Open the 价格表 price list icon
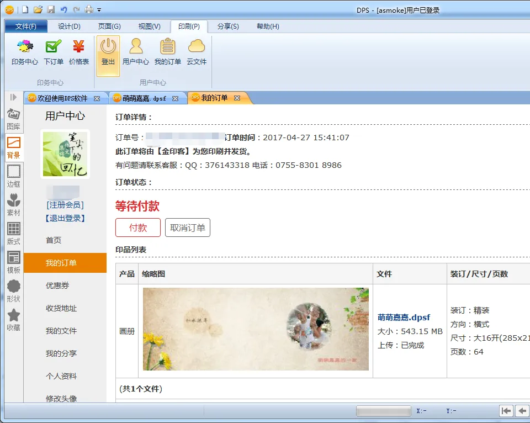 point(79,52)
